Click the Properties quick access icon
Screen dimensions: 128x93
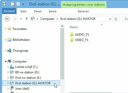pos(13,4)
